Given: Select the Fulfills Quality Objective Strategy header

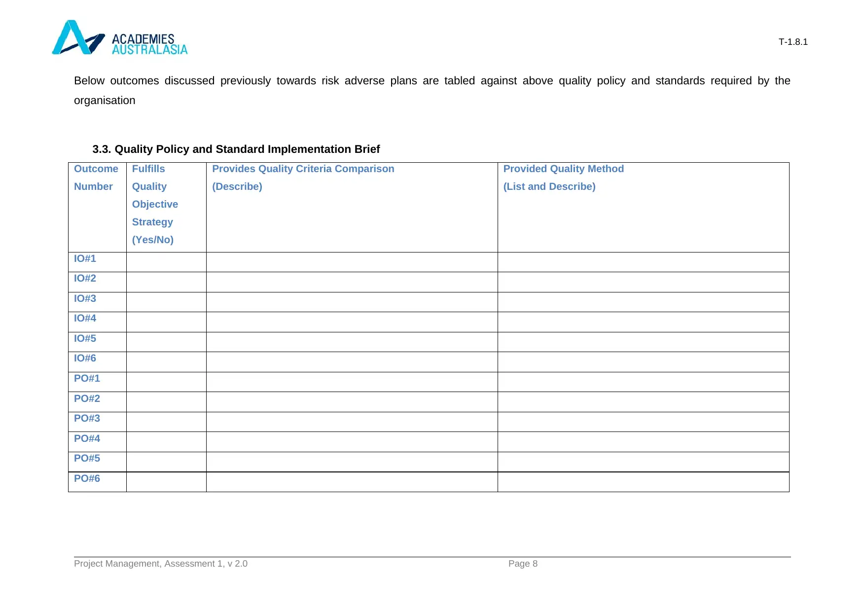Looking at the screenshot, I should point(155,204).
